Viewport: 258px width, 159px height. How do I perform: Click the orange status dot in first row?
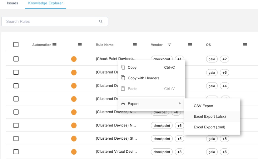pyautogui.click(x=74, y=59)
